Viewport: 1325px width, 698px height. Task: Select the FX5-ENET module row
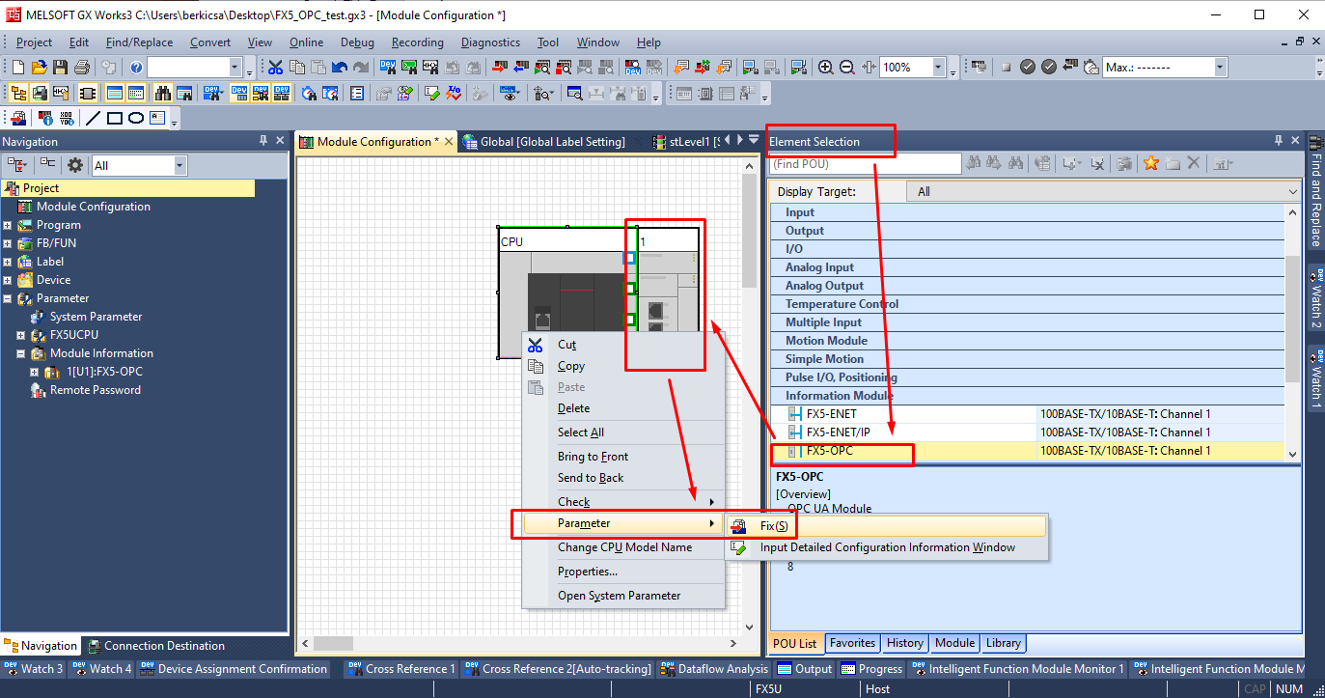point(1027,414)
